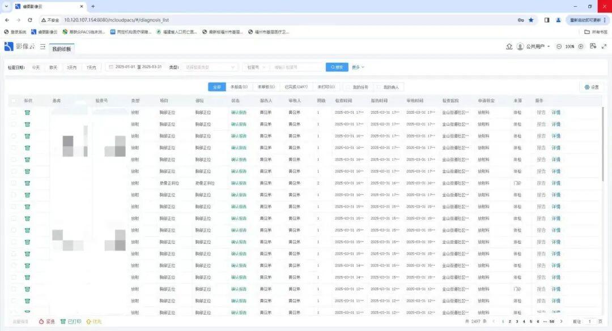This screenshot has height=331, width=612.
Task: Check the checkbox of the last visible row
Action: click(15, 312)
